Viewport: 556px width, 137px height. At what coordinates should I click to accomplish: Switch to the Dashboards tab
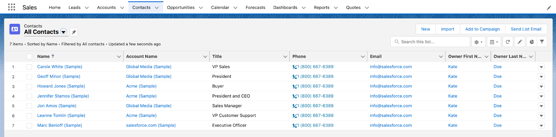pyautogui.click(x=285, y=8)
